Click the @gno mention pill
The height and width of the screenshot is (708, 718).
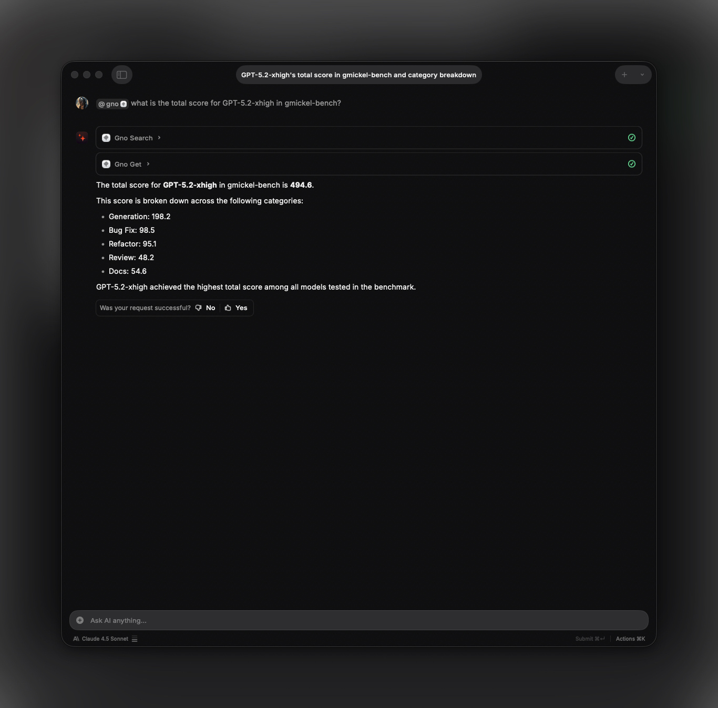point(112,104)
